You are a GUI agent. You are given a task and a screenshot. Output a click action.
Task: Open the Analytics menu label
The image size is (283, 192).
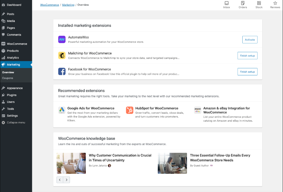pyautogui.click(x=13, y=58)
